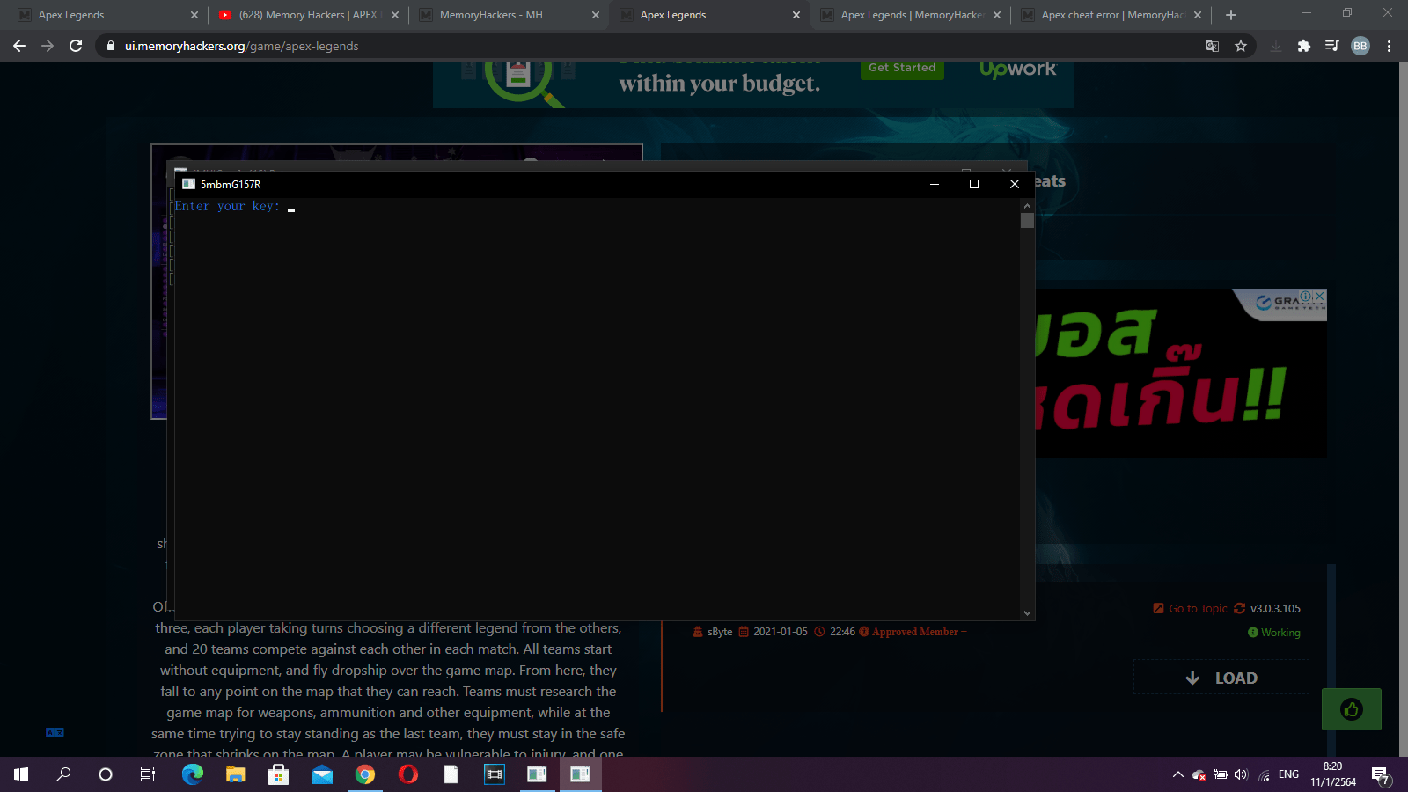
Task: Launch Microsoft Edge from the taskbar
Action: (192, 774)
